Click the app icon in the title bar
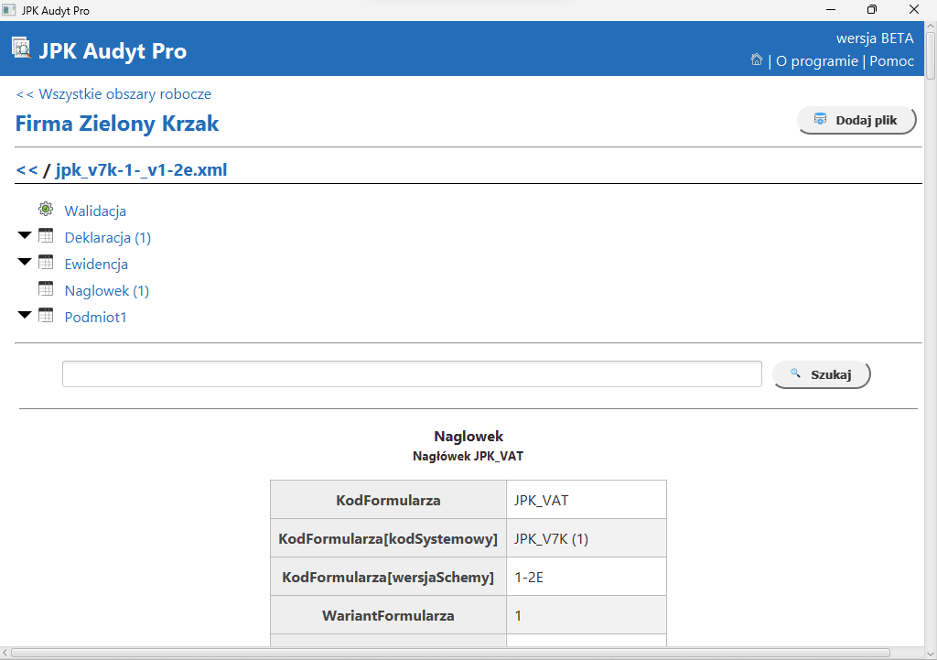Image resolution: width=937 pixels, height=660 pixels. click(9, 10)
